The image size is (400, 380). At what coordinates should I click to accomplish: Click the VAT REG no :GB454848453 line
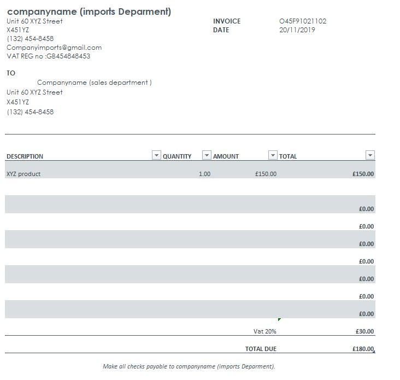[x=49, y=56]
